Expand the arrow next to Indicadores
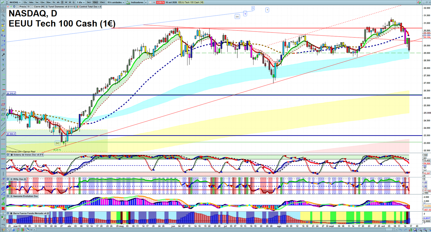431x232 pixels. [x=146, y=2]
